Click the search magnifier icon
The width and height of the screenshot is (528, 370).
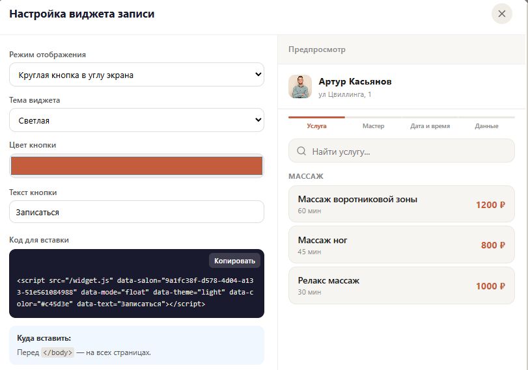(301, 151)
